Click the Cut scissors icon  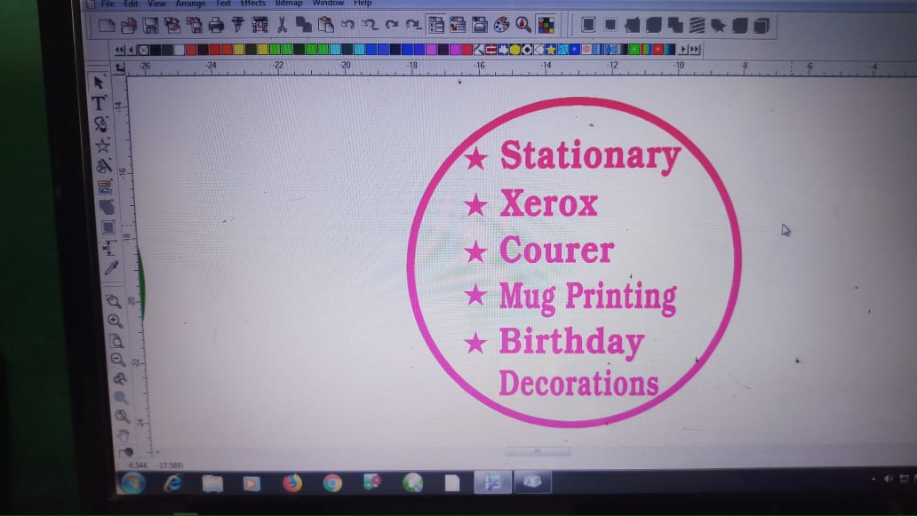pos(282,25)
